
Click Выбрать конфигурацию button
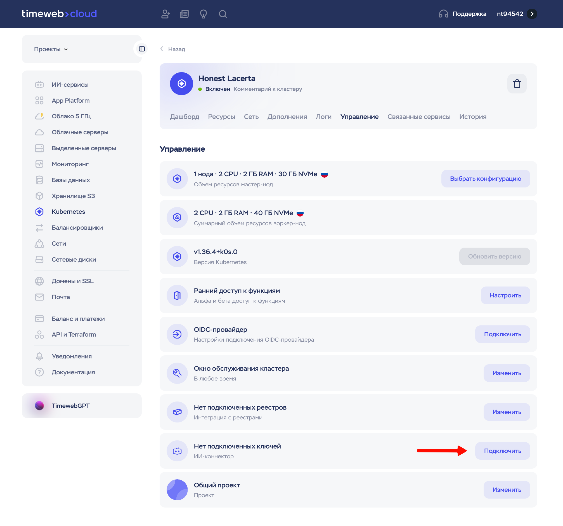485,179
